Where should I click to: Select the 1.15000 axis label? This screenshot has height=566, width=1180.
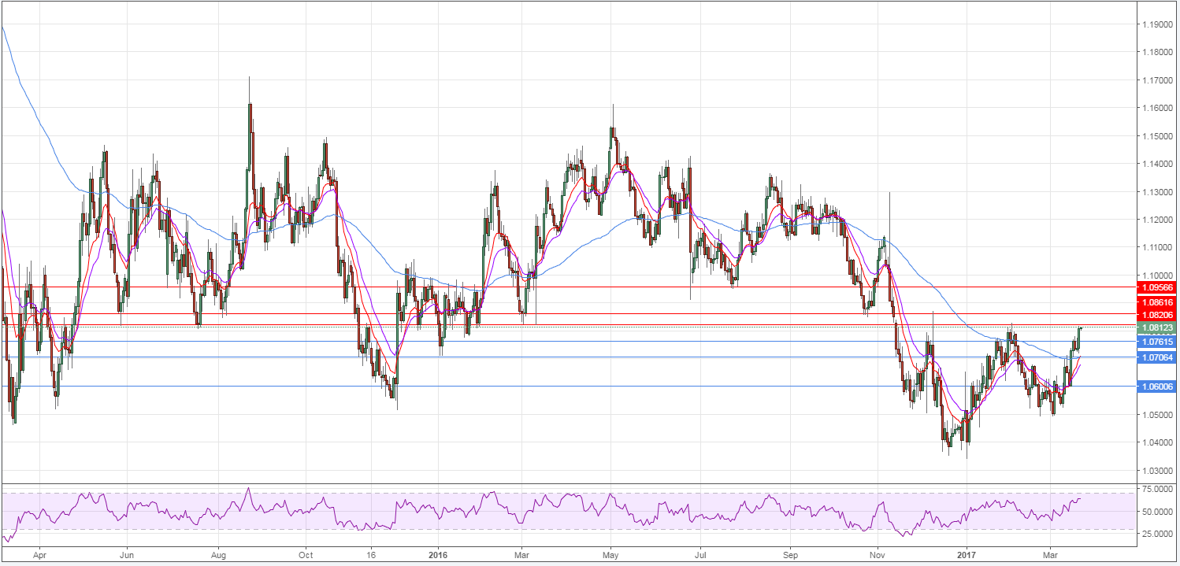click(x=1160, y=136)
